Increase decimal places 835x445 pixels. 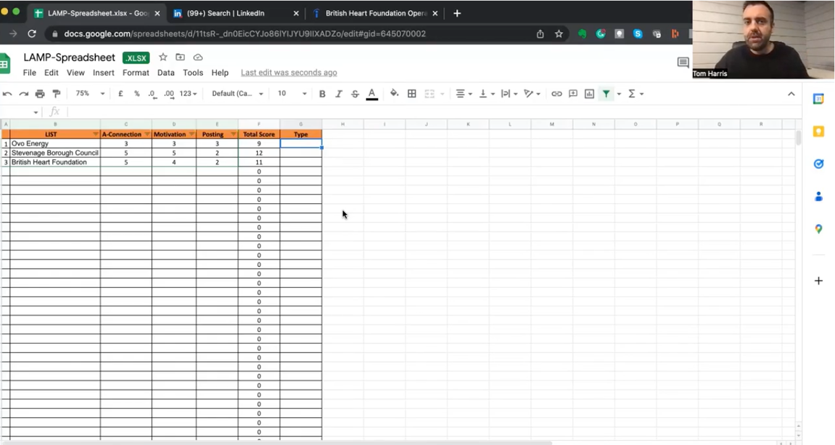(169, 94)
